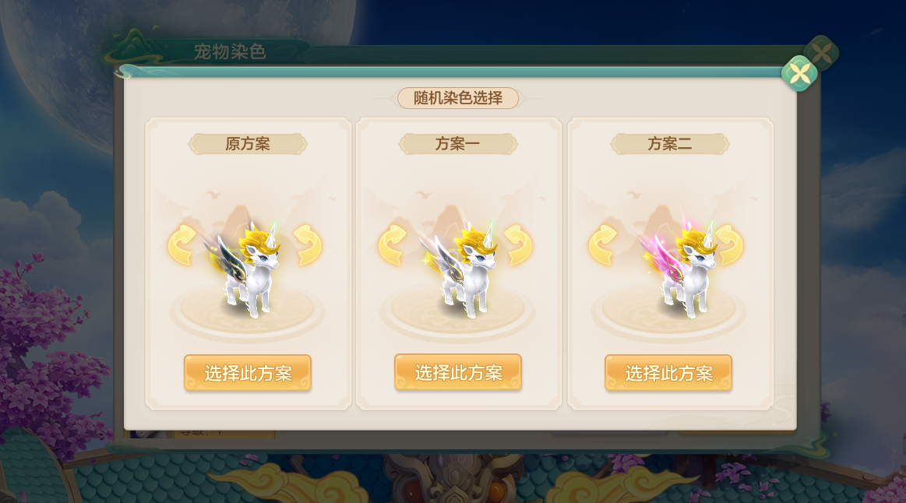
Task: Rotate 方案一 pet left
Action: coord(393,245)
